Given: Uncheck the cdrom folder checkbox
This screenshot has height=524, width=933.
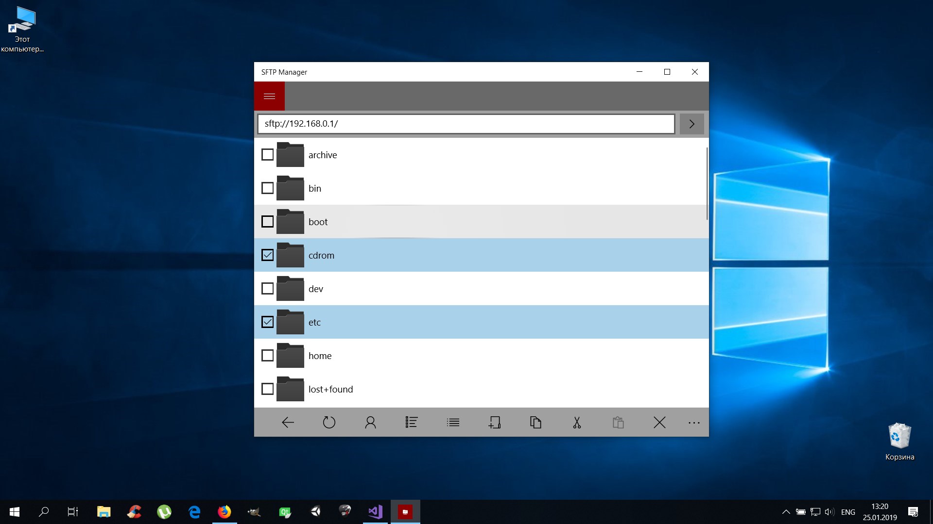Looking at the screenshot, I should (x=267, y=255).
